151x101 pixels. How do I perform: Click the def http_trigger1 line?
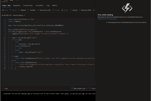pos(35,32)
